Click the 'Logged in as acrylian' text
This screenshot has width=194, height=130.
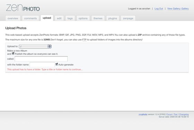tap(139, 9)
